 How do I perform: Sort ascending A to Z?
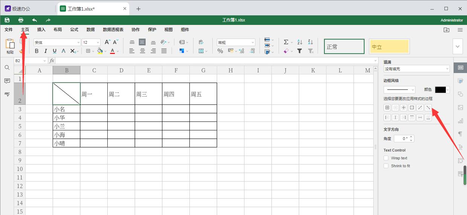(300, 42)
